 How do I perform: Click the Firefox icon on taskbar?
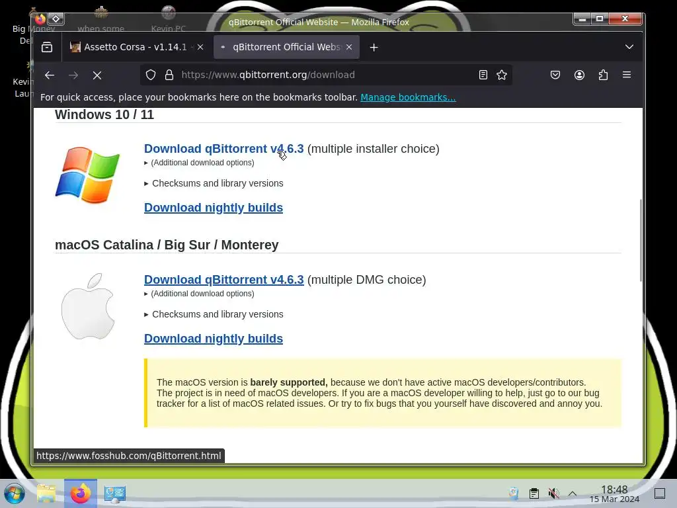80,493
